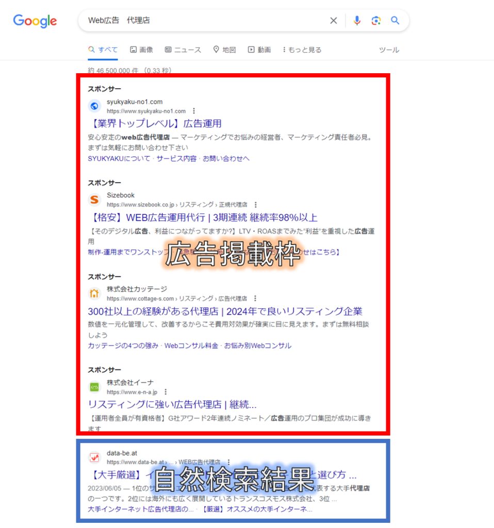The image size is (494, 528).
Task: Click the Google logo
Action: (x=35, y=21)
